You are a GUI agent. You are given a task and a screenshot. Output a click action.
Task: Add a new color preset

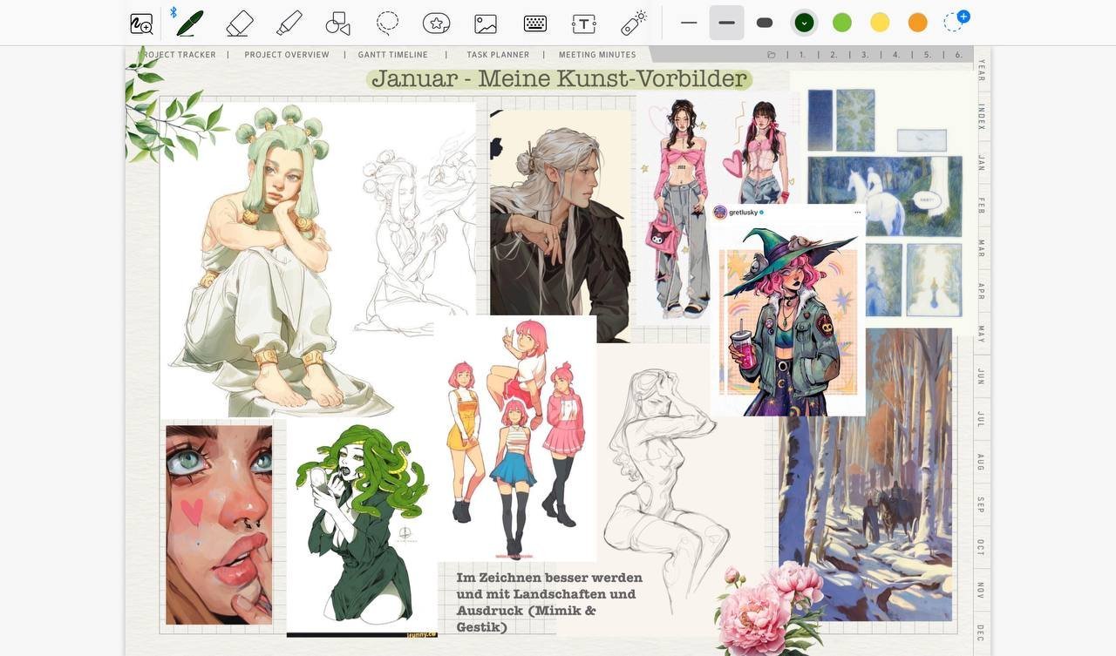pos(956,21)
